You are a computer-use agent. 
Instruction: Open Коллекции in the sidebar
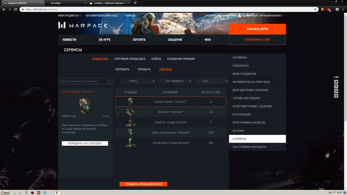(x=257, y=114)
